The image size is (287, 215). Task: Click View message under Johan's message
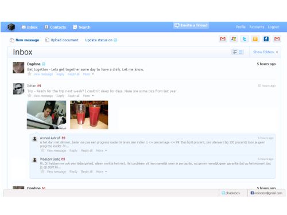point(43,96)
